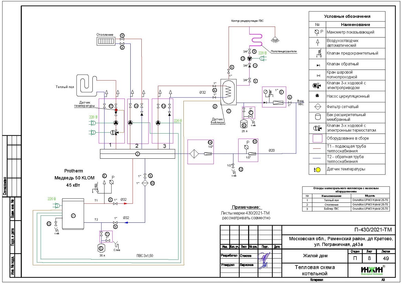Select the shower head symbol

[275, 39]
